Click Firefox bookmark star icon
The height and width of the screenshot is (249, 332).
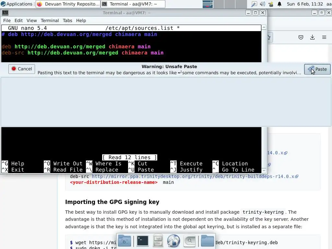pos(269,38)
